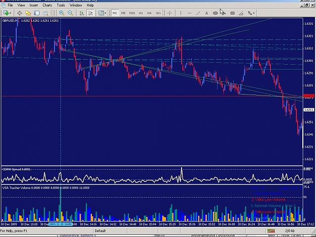316x237 pixels.
Task: Open the New Chart dropdown arrow
Action: point(10,13)
